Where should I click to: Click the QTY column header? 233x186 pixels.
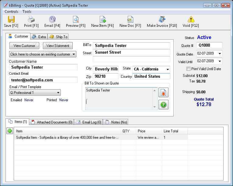[x=128, y=131]
